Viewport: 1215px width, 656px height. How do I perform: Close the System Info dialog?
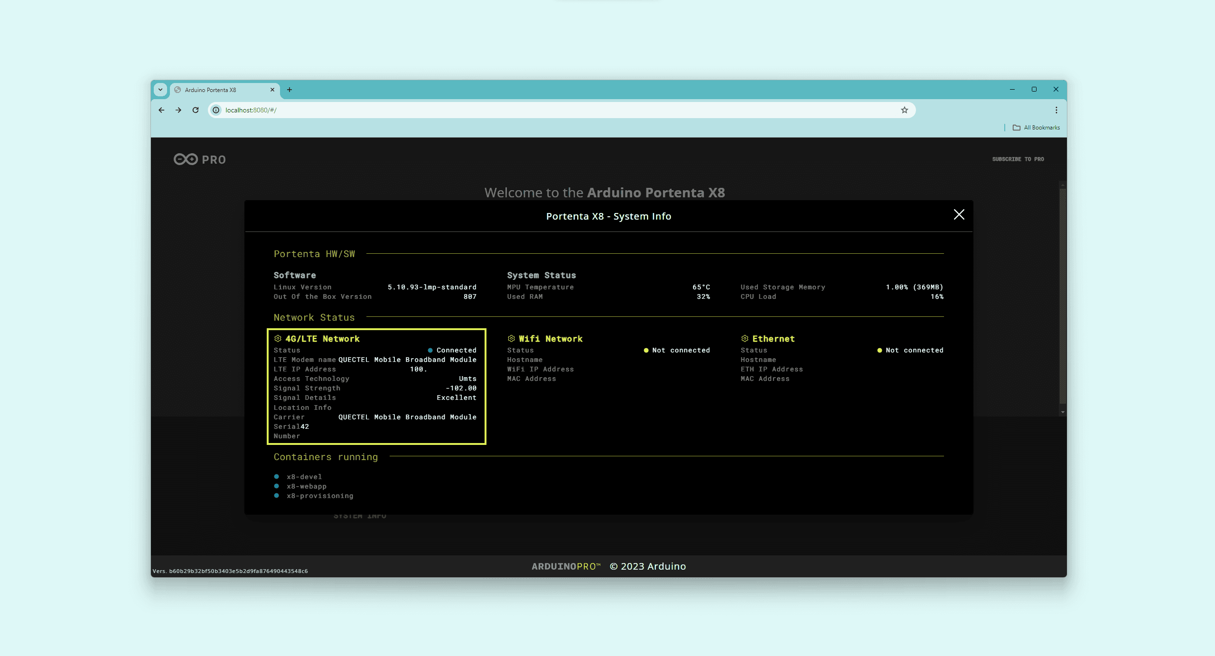[959, 215]
